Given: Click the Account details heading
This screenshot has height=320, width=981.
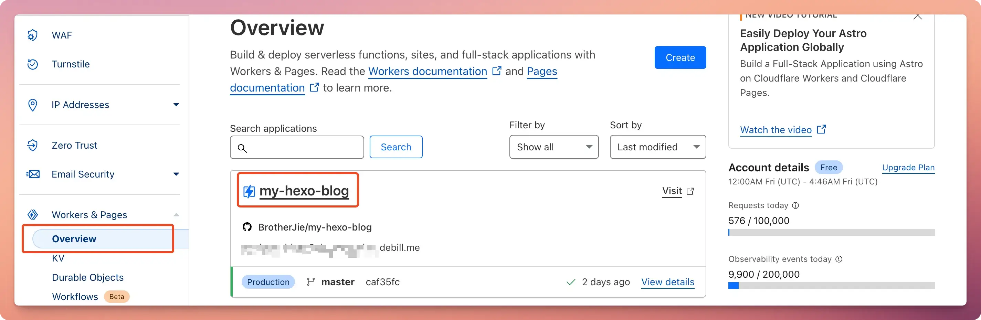Looking at the screenshot, I should click(769, 168).
